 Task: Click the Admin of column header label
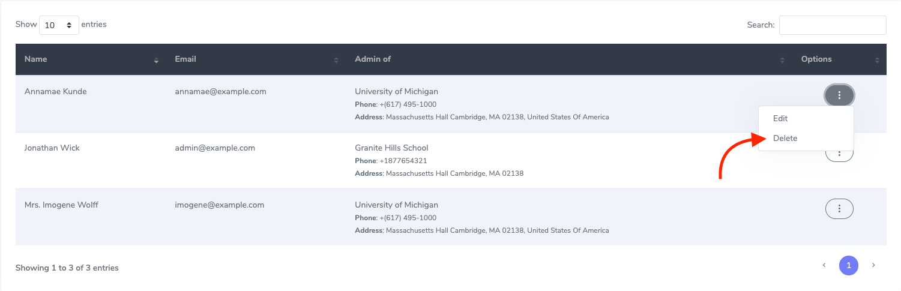373,59
